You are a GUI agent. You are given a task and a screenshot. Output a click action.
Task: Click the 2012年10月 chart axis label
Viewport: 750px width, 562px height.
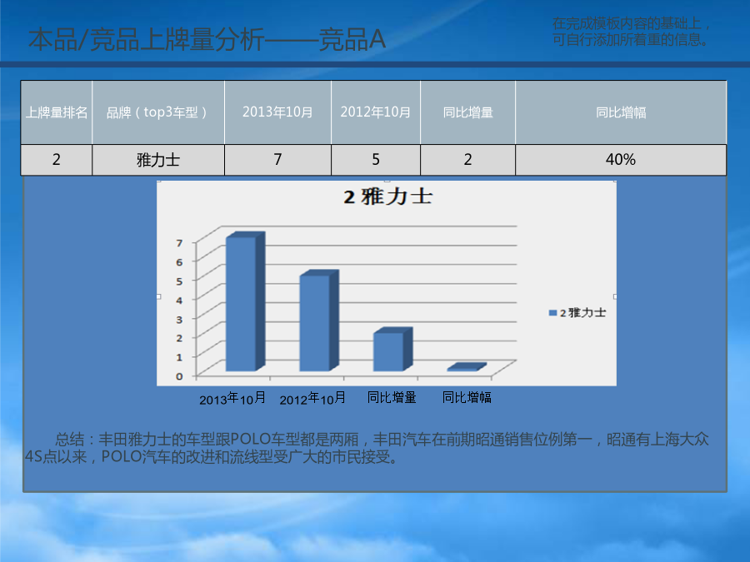pos(312,398)
